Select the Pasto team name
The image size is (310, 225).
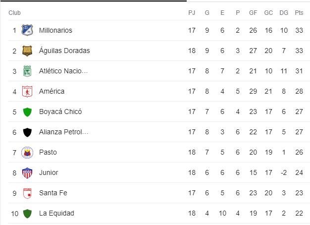click(48, 152)
